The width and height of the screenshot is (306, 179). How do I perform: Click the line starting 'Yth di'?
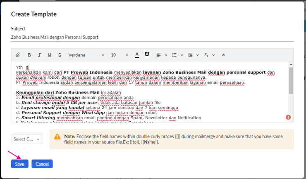coord(23,67)
